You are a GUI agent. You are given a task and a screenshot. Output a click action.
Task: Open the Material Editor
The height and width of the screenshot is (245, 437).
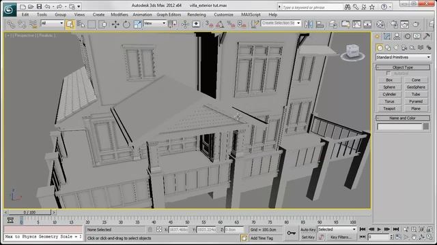point(380,24)
